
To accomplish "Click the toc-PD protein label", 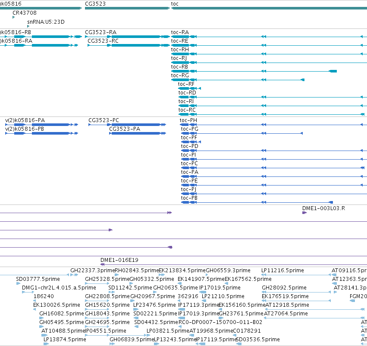I will (x=190, y=146).
